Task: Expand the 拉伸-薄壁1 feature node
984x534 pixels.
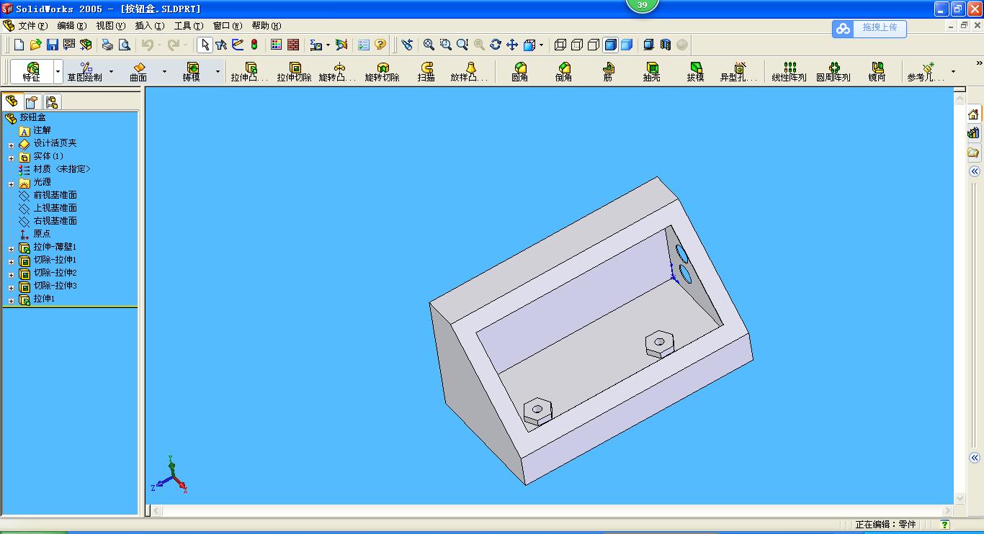Action: coord(11,248)
